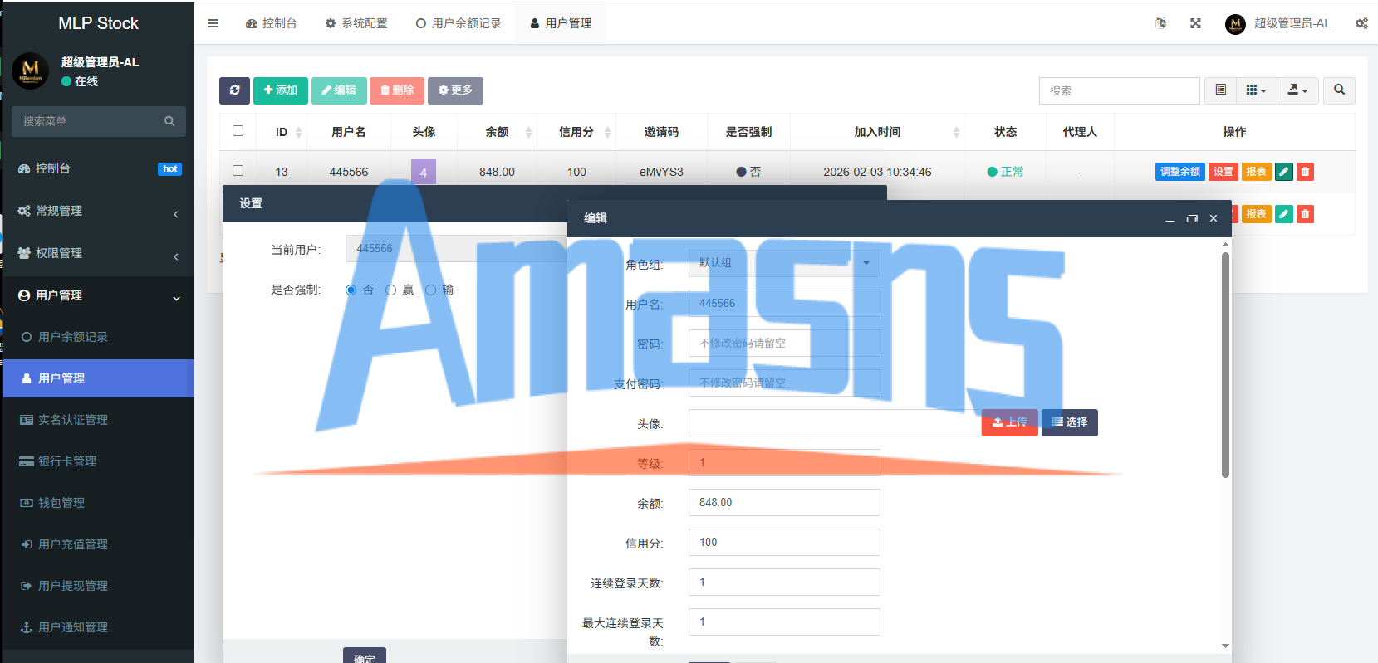Screen dimensions: 1378x663
Task: Open 银行卡管理 in sidebar
Action: coord(99,461)
